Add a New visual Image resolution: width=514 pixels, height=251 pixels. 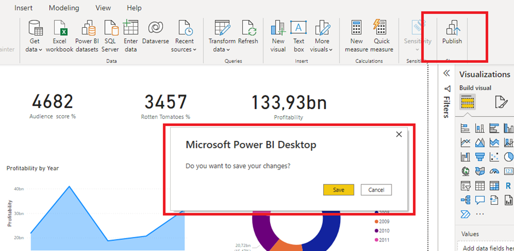coord(278,36)
